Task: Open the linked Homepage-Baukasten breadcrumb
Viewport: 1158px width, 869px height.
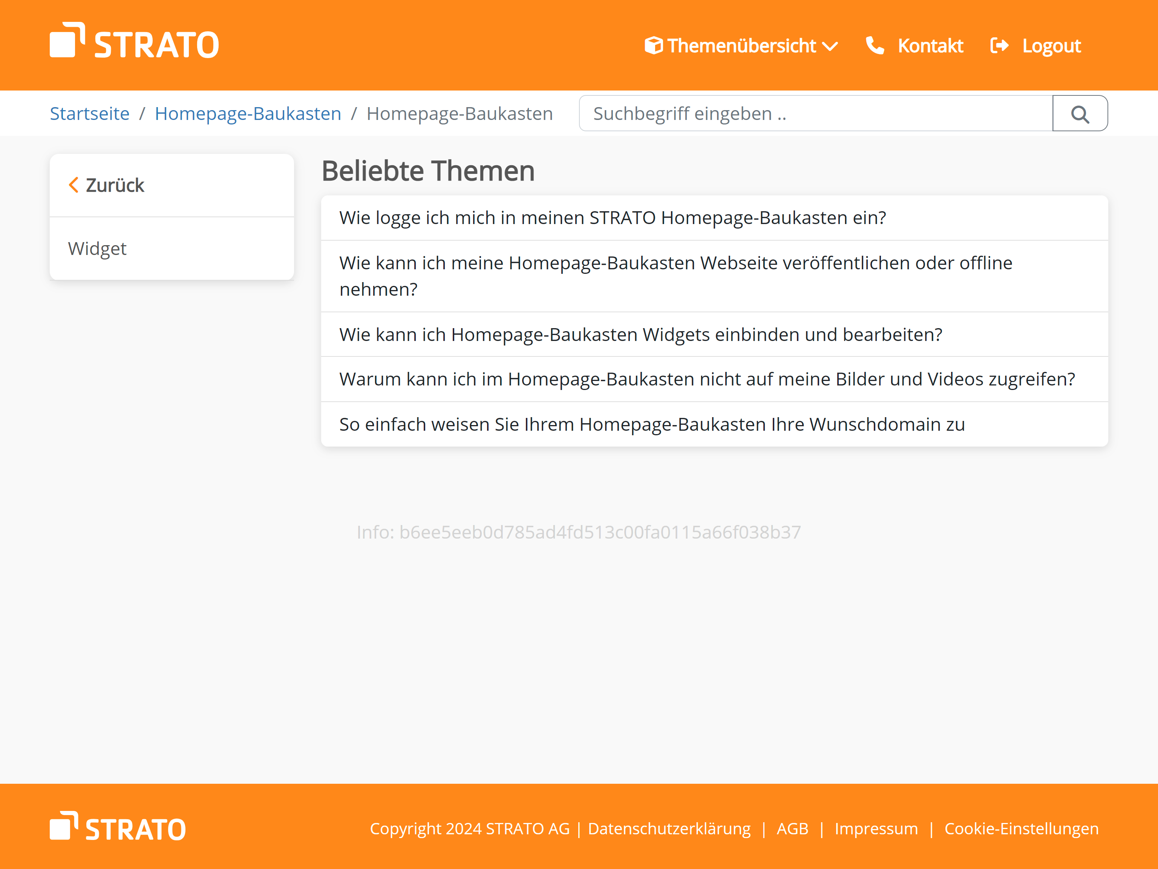Action: (248, 113)
